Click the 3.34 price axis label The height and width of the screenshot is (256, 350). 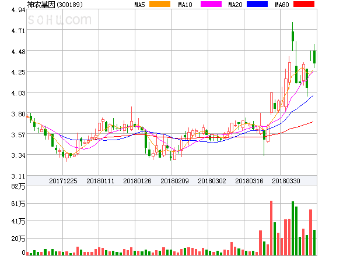[18, 155]
